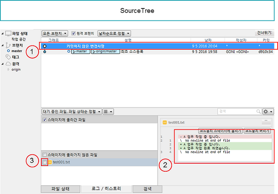Click the 작성자 column header
Image resolution: width=278 pixels, height=194 pixels.
click(x=241, y=40)
